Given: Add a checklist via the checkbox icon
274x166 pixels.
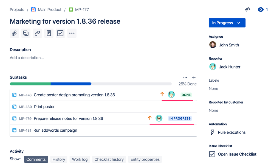Looking at the screenshot, I should (x=60, y=33).
